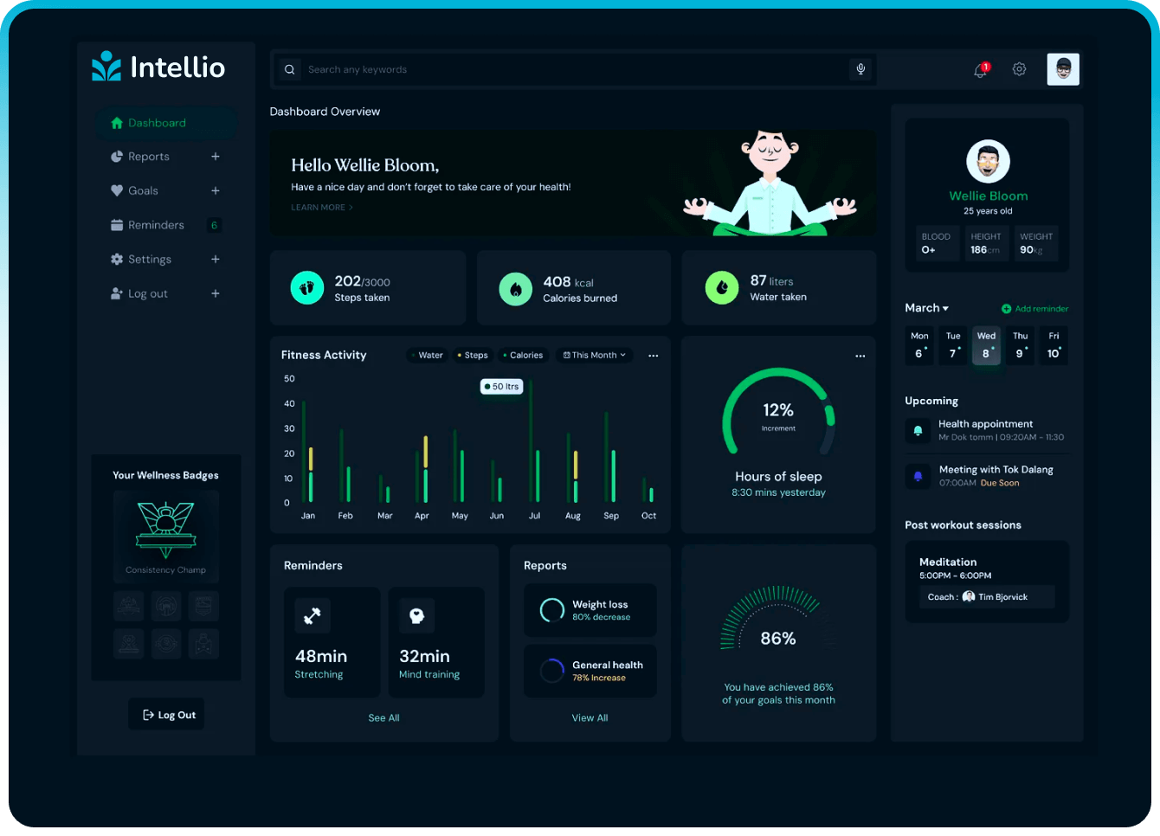Toggle the Steps filter chip
1160x836 pixels.
click(x=473, y=355)
